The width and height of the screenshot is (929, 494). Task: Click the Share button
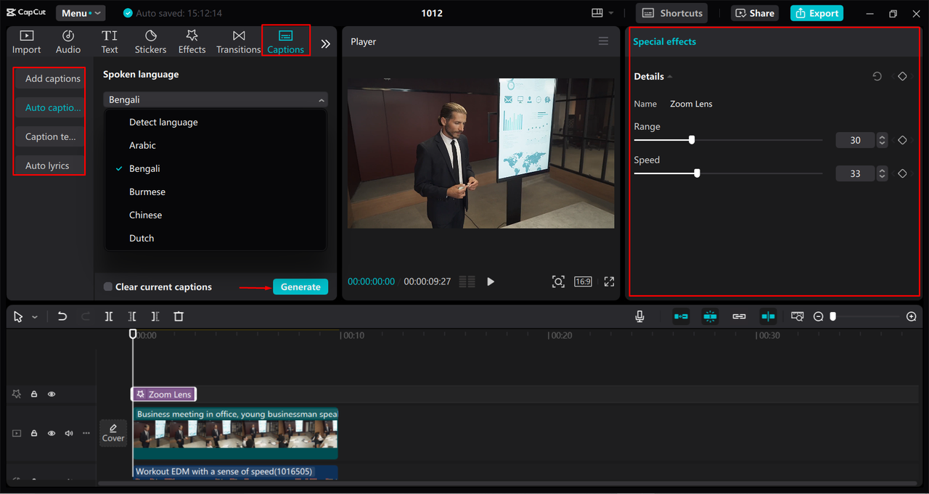pos(755,13)
